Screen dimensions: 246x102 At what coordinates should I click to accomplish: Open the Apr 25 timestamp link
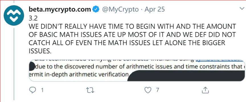point(155,10)
